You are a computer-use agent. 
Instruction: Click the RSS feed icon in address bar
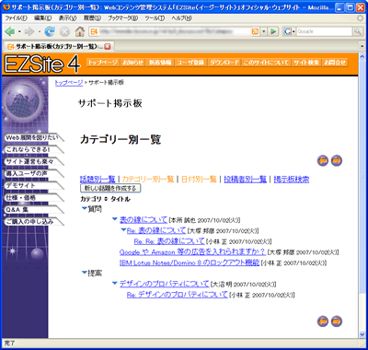pyautogui.click(x=255, y=31)
